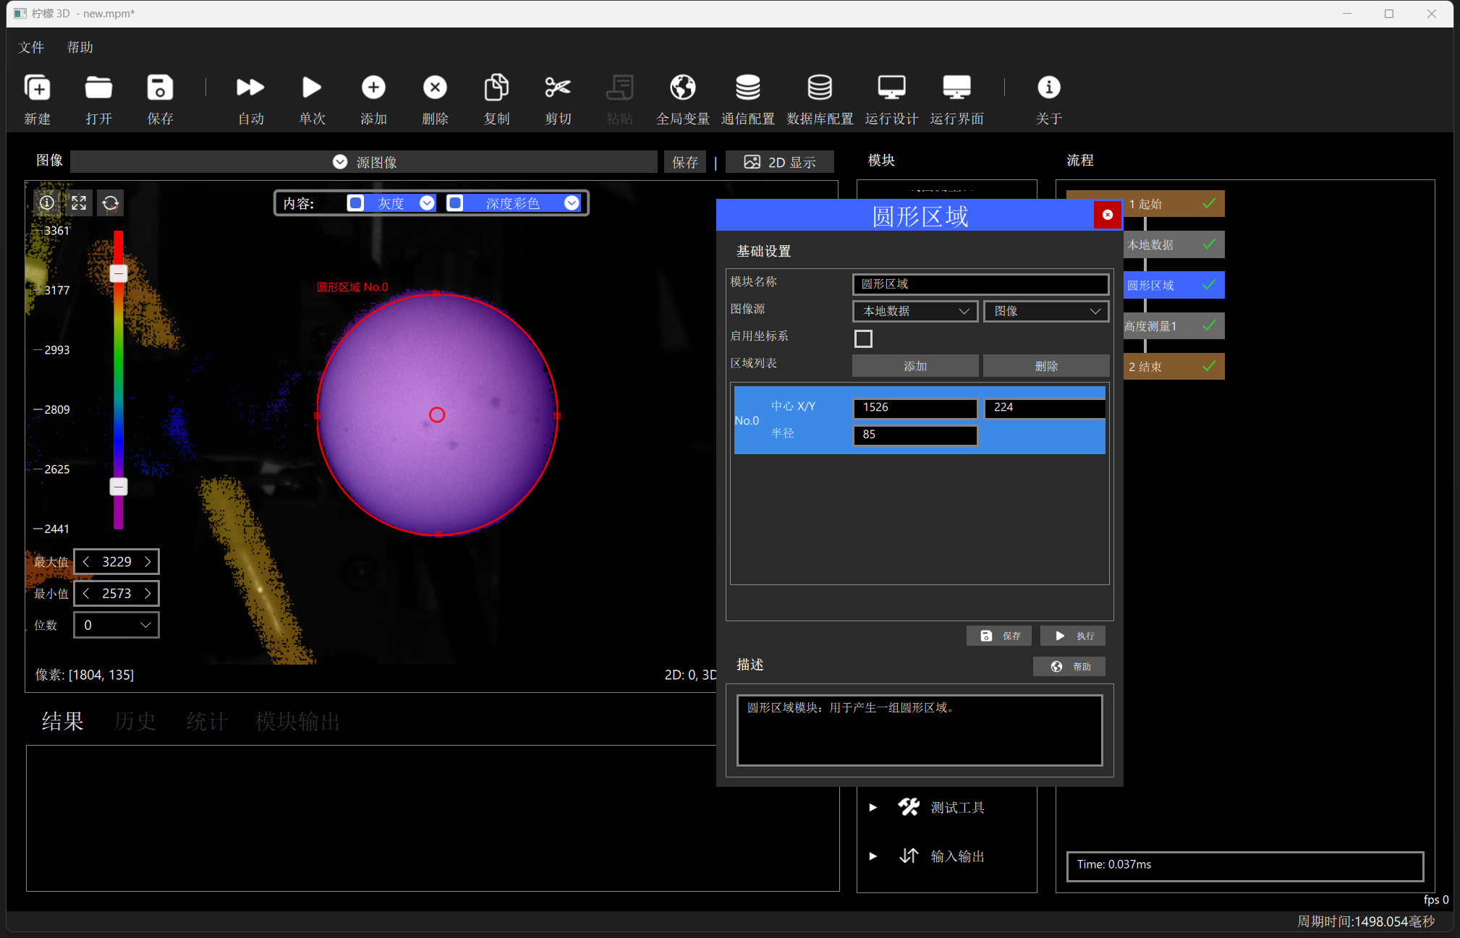
Task: Toggle the 启用坐标系 checkbox
Action: [863, 338]
